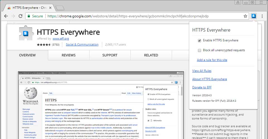268x139 pixels.
Task: Click the Chrome user profile icon
Action: pos(238,3)
